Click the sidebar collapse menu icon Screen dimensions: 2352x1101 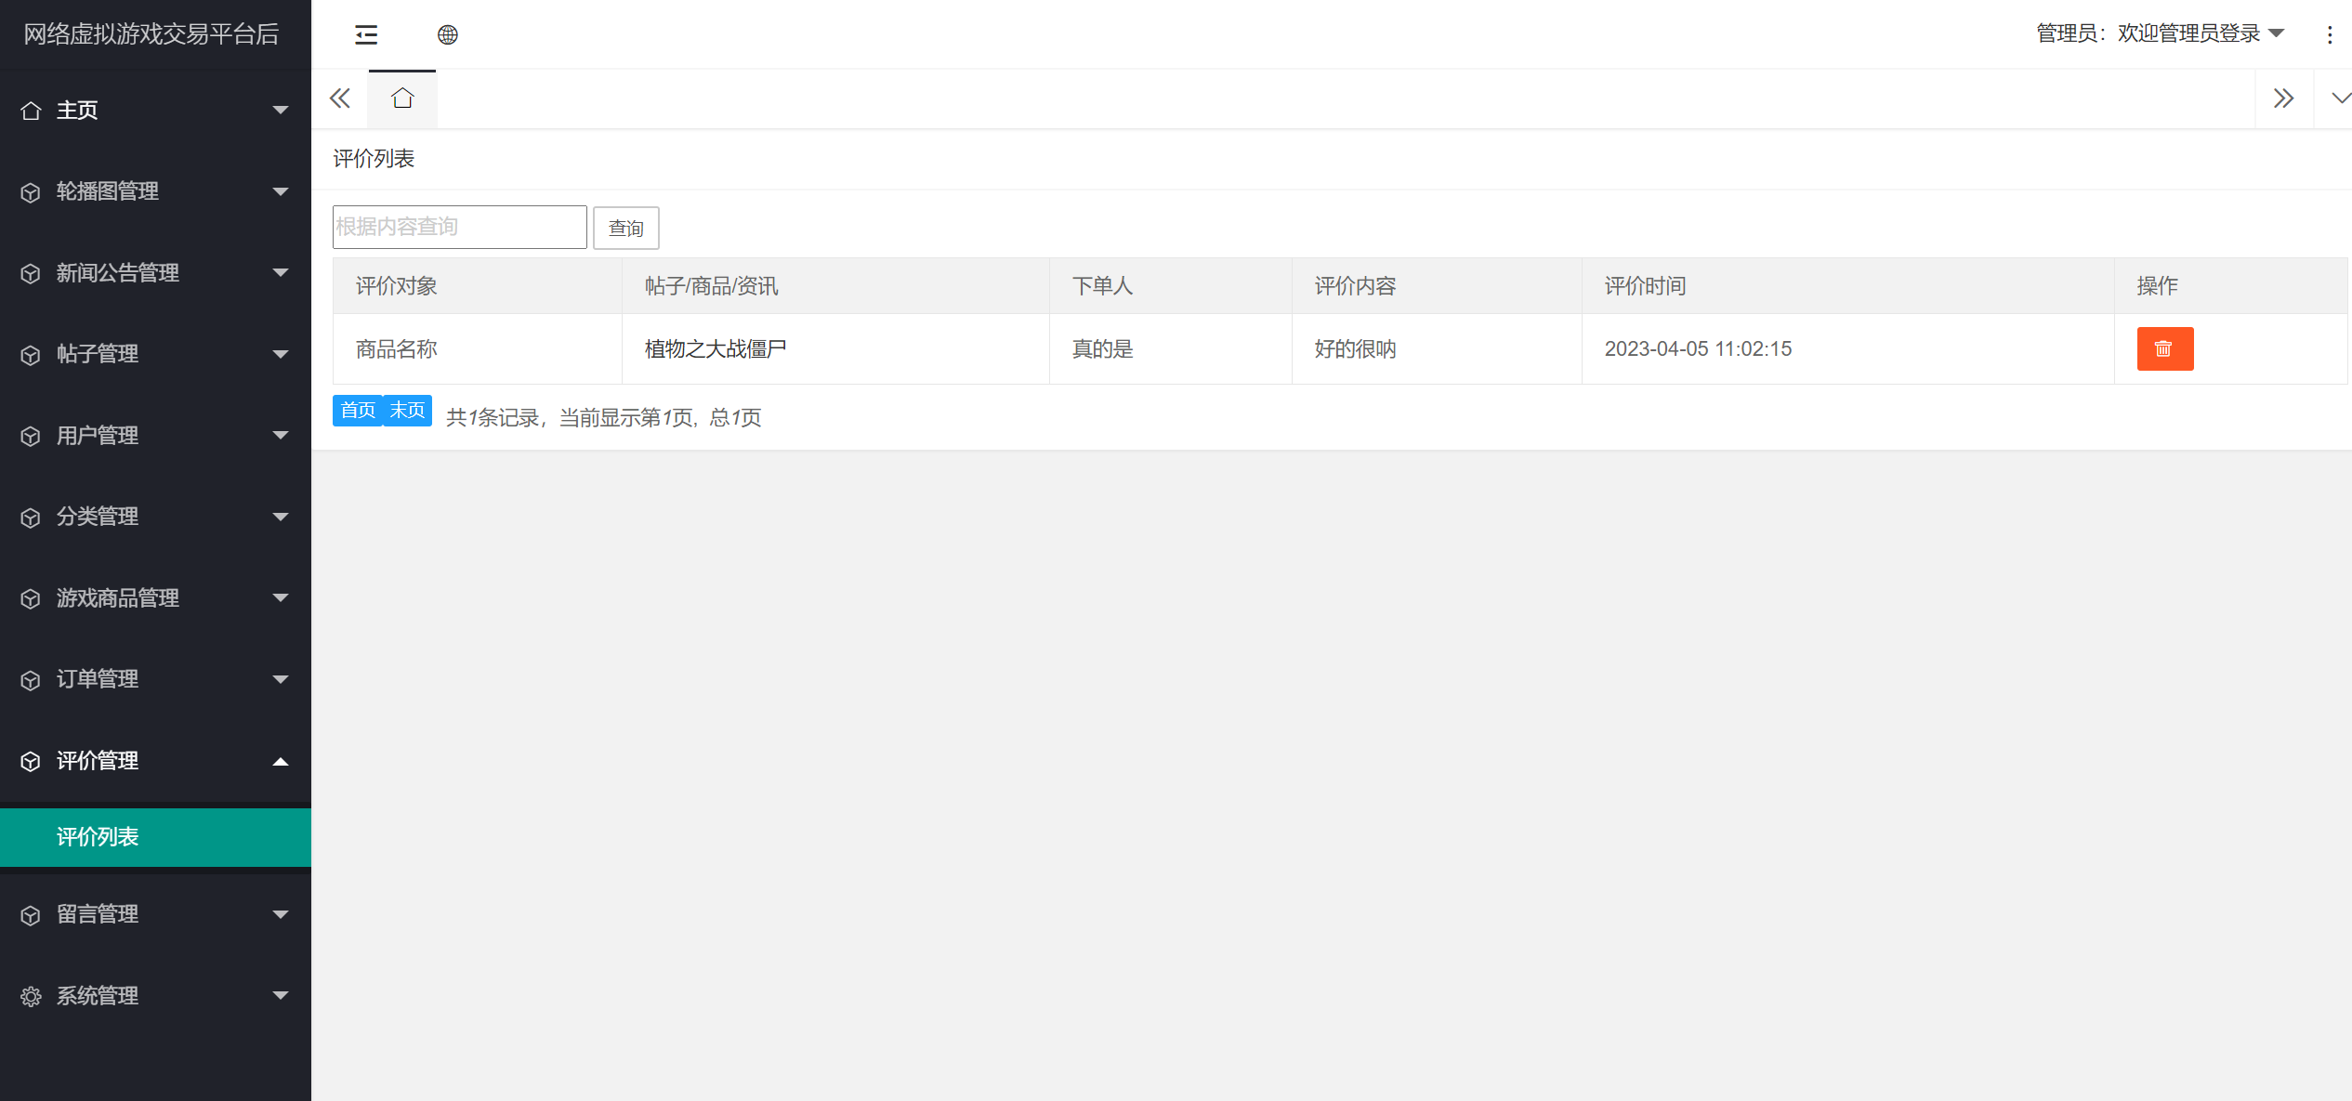pyautogui.click(x=366, y=35)
